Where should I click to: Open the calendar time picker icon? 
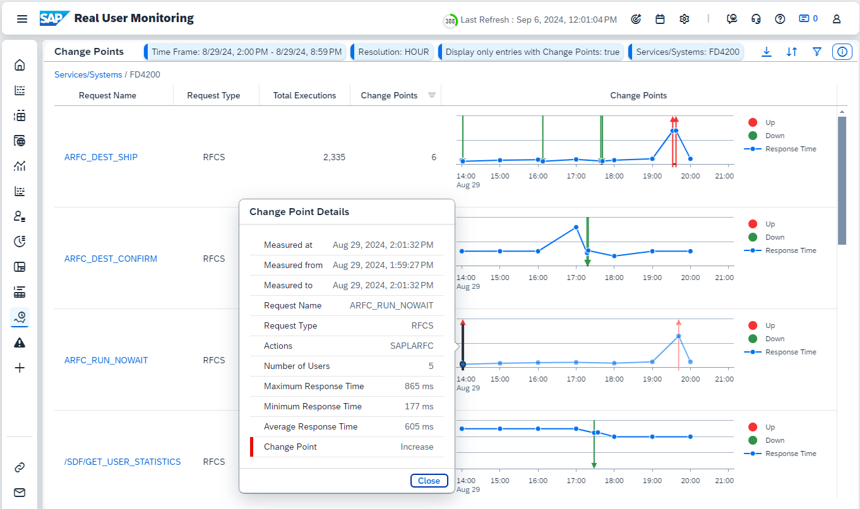tap(660, 19)
